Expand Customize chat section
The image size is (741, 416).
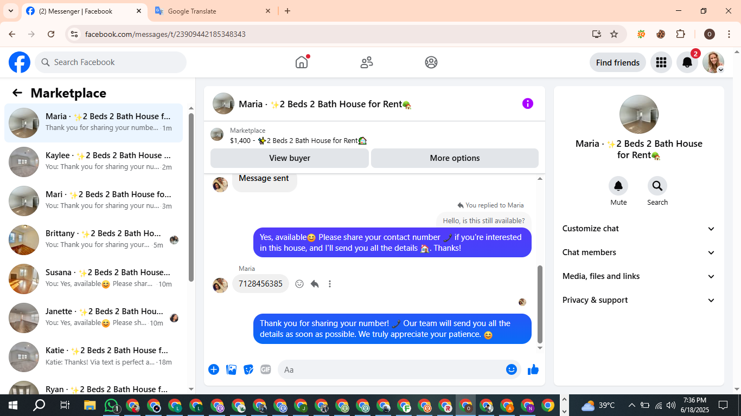click(x=639, y=229)
